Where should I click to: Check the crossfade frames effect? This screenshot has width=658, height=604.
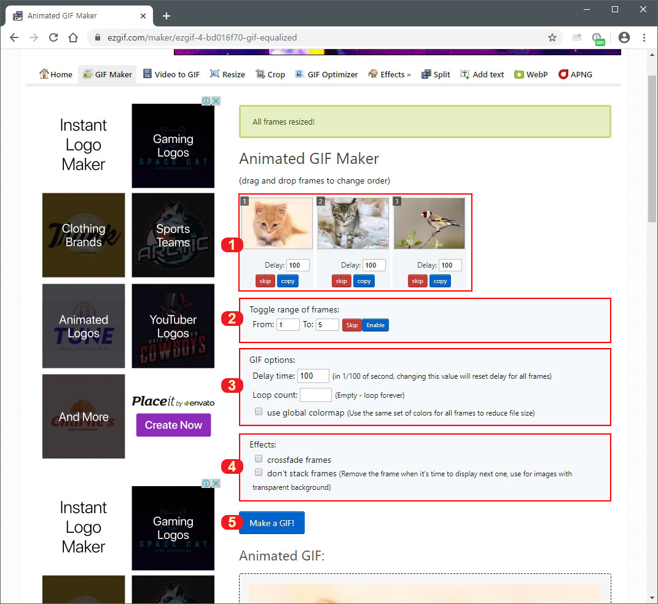[x=259, y=458]
